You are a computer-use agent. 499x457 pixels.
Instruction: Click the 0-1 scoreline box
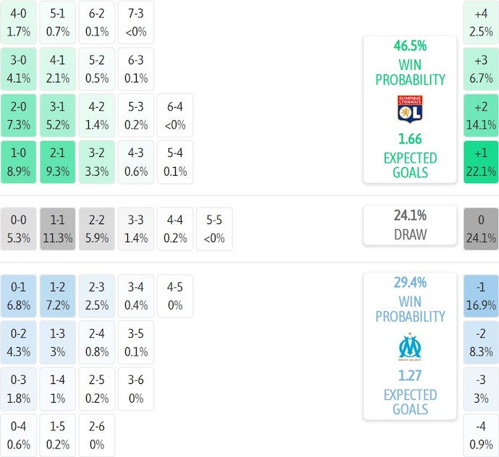pyautogui.click(x=19, y=296)
